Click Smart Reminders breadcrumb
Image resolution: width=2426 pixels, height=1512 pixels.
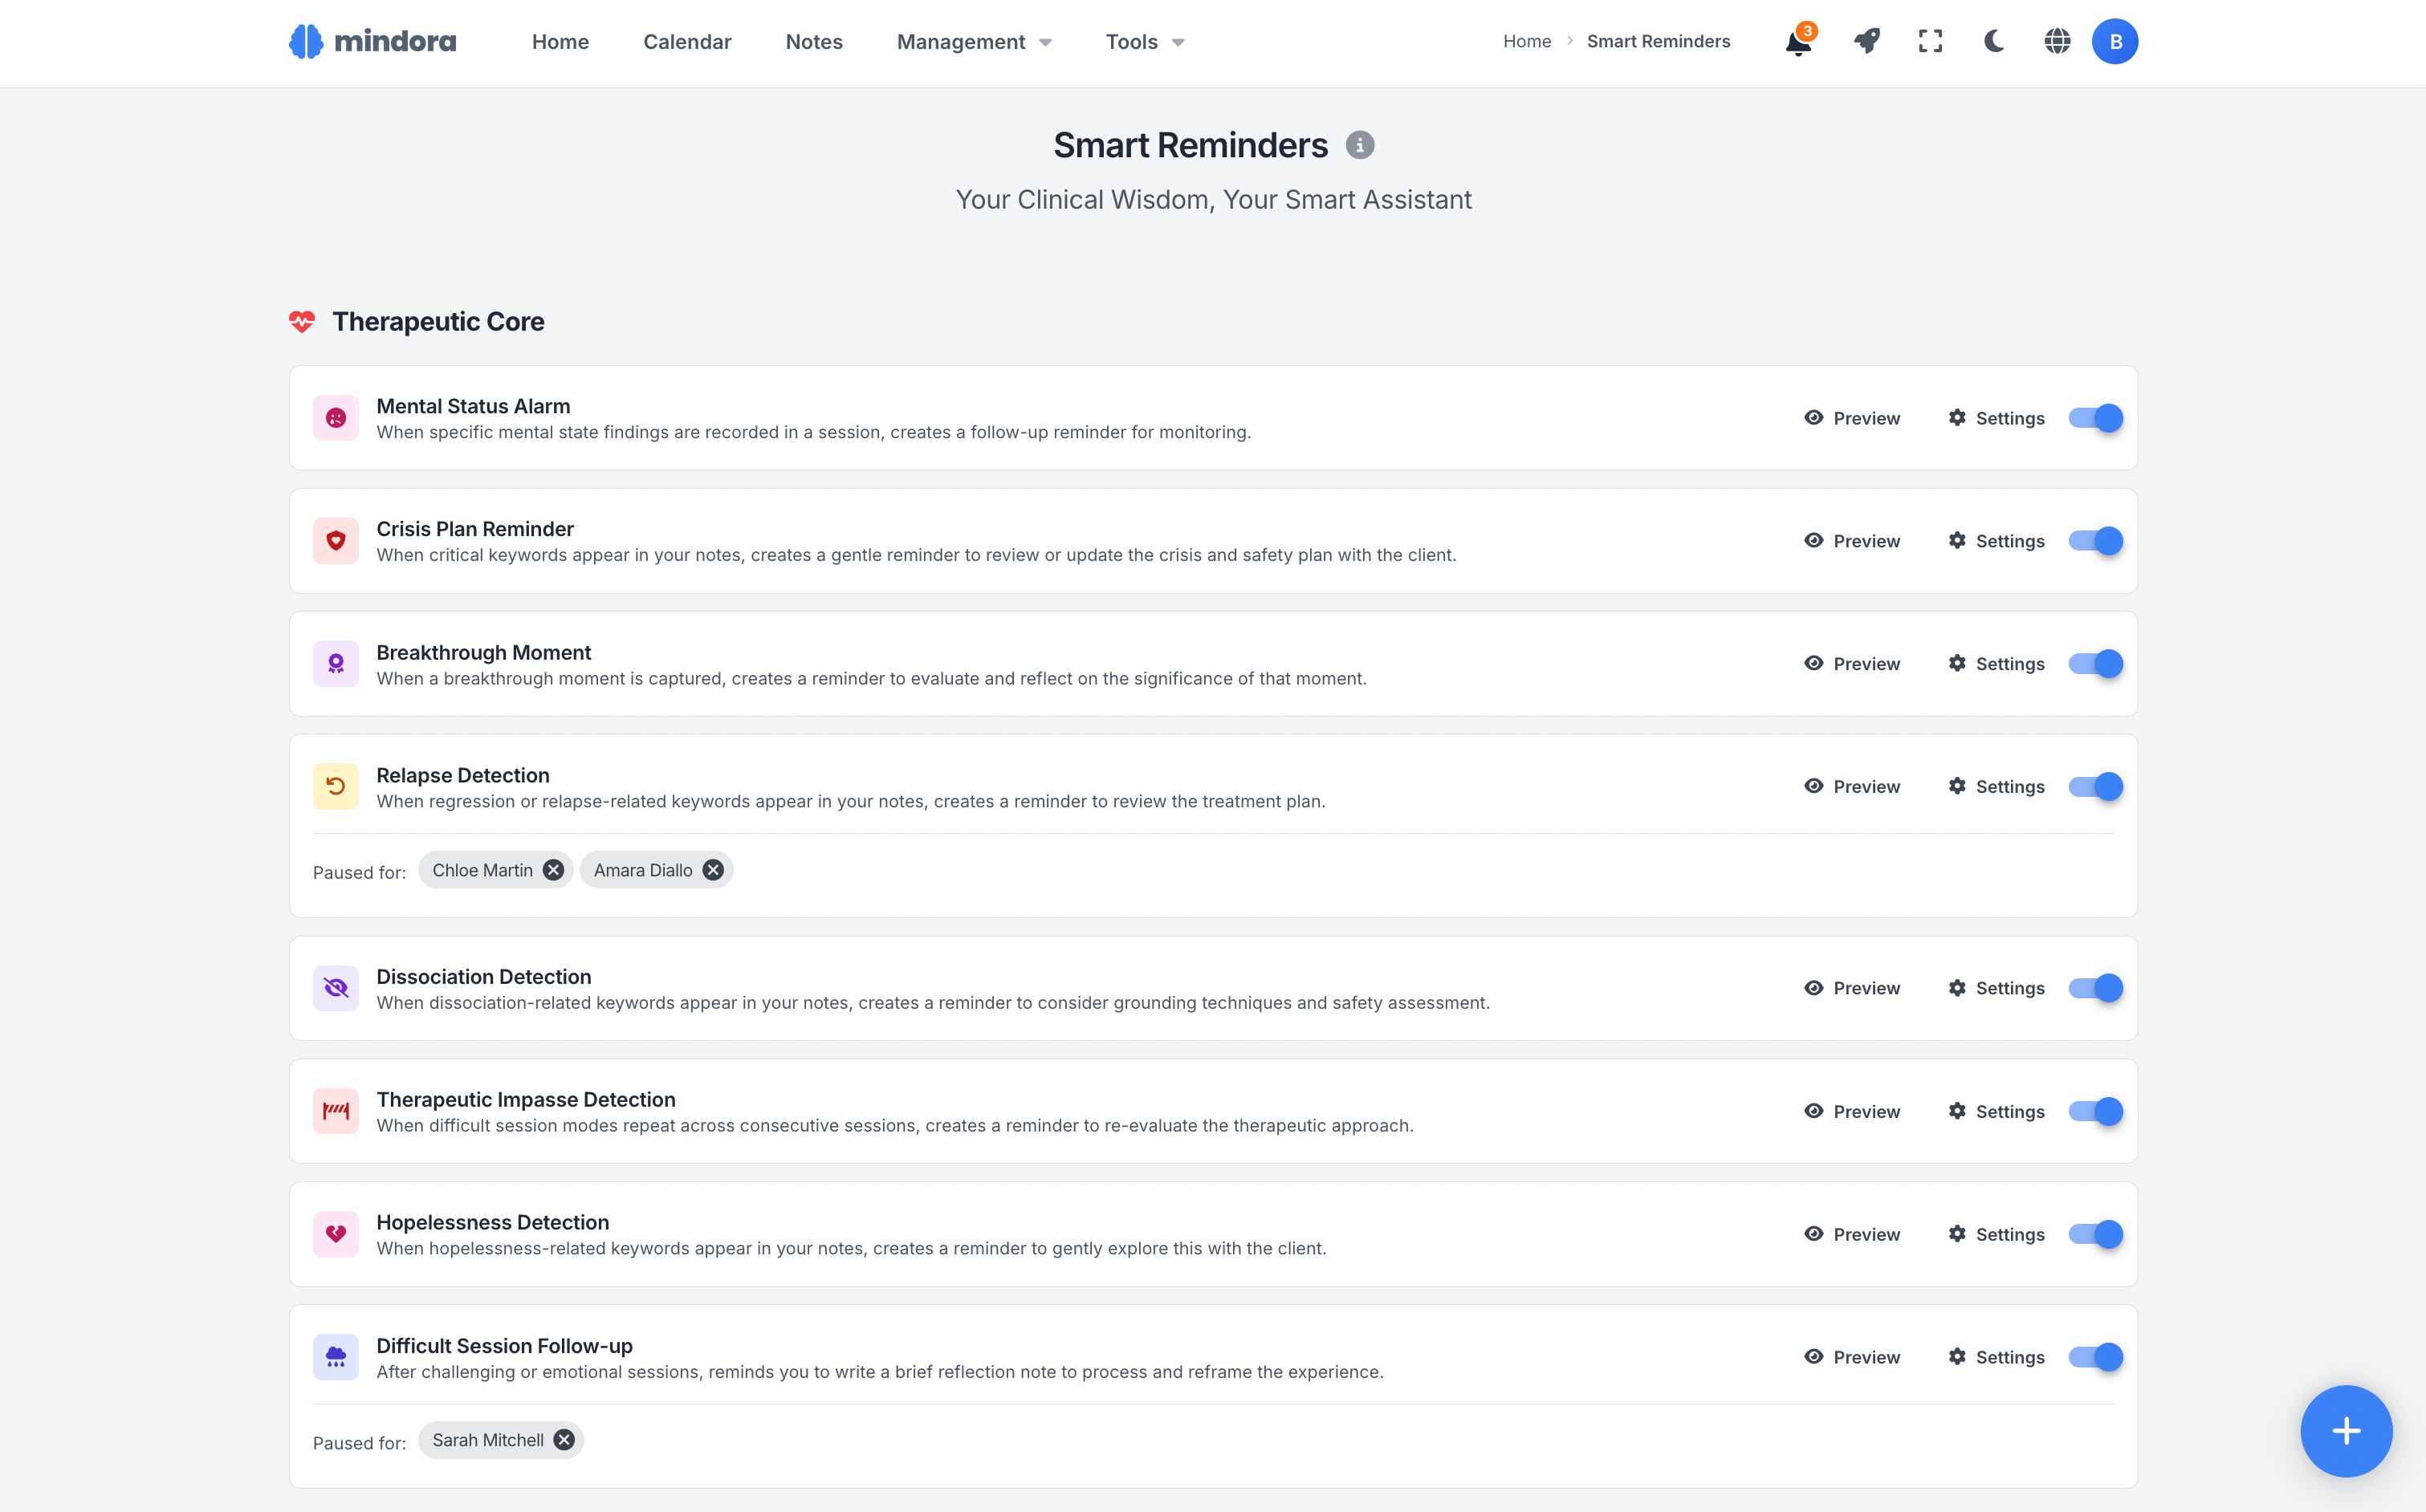tap(1658, 41)
